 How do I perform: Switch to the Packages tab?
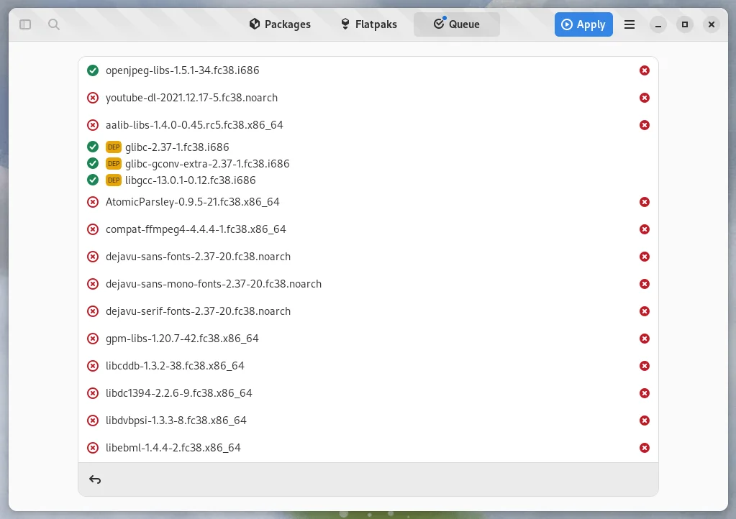pos(280,24)
